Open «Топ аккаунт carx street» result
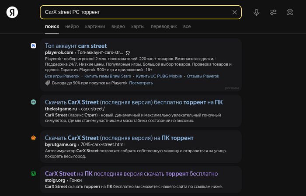 point(76,45)
